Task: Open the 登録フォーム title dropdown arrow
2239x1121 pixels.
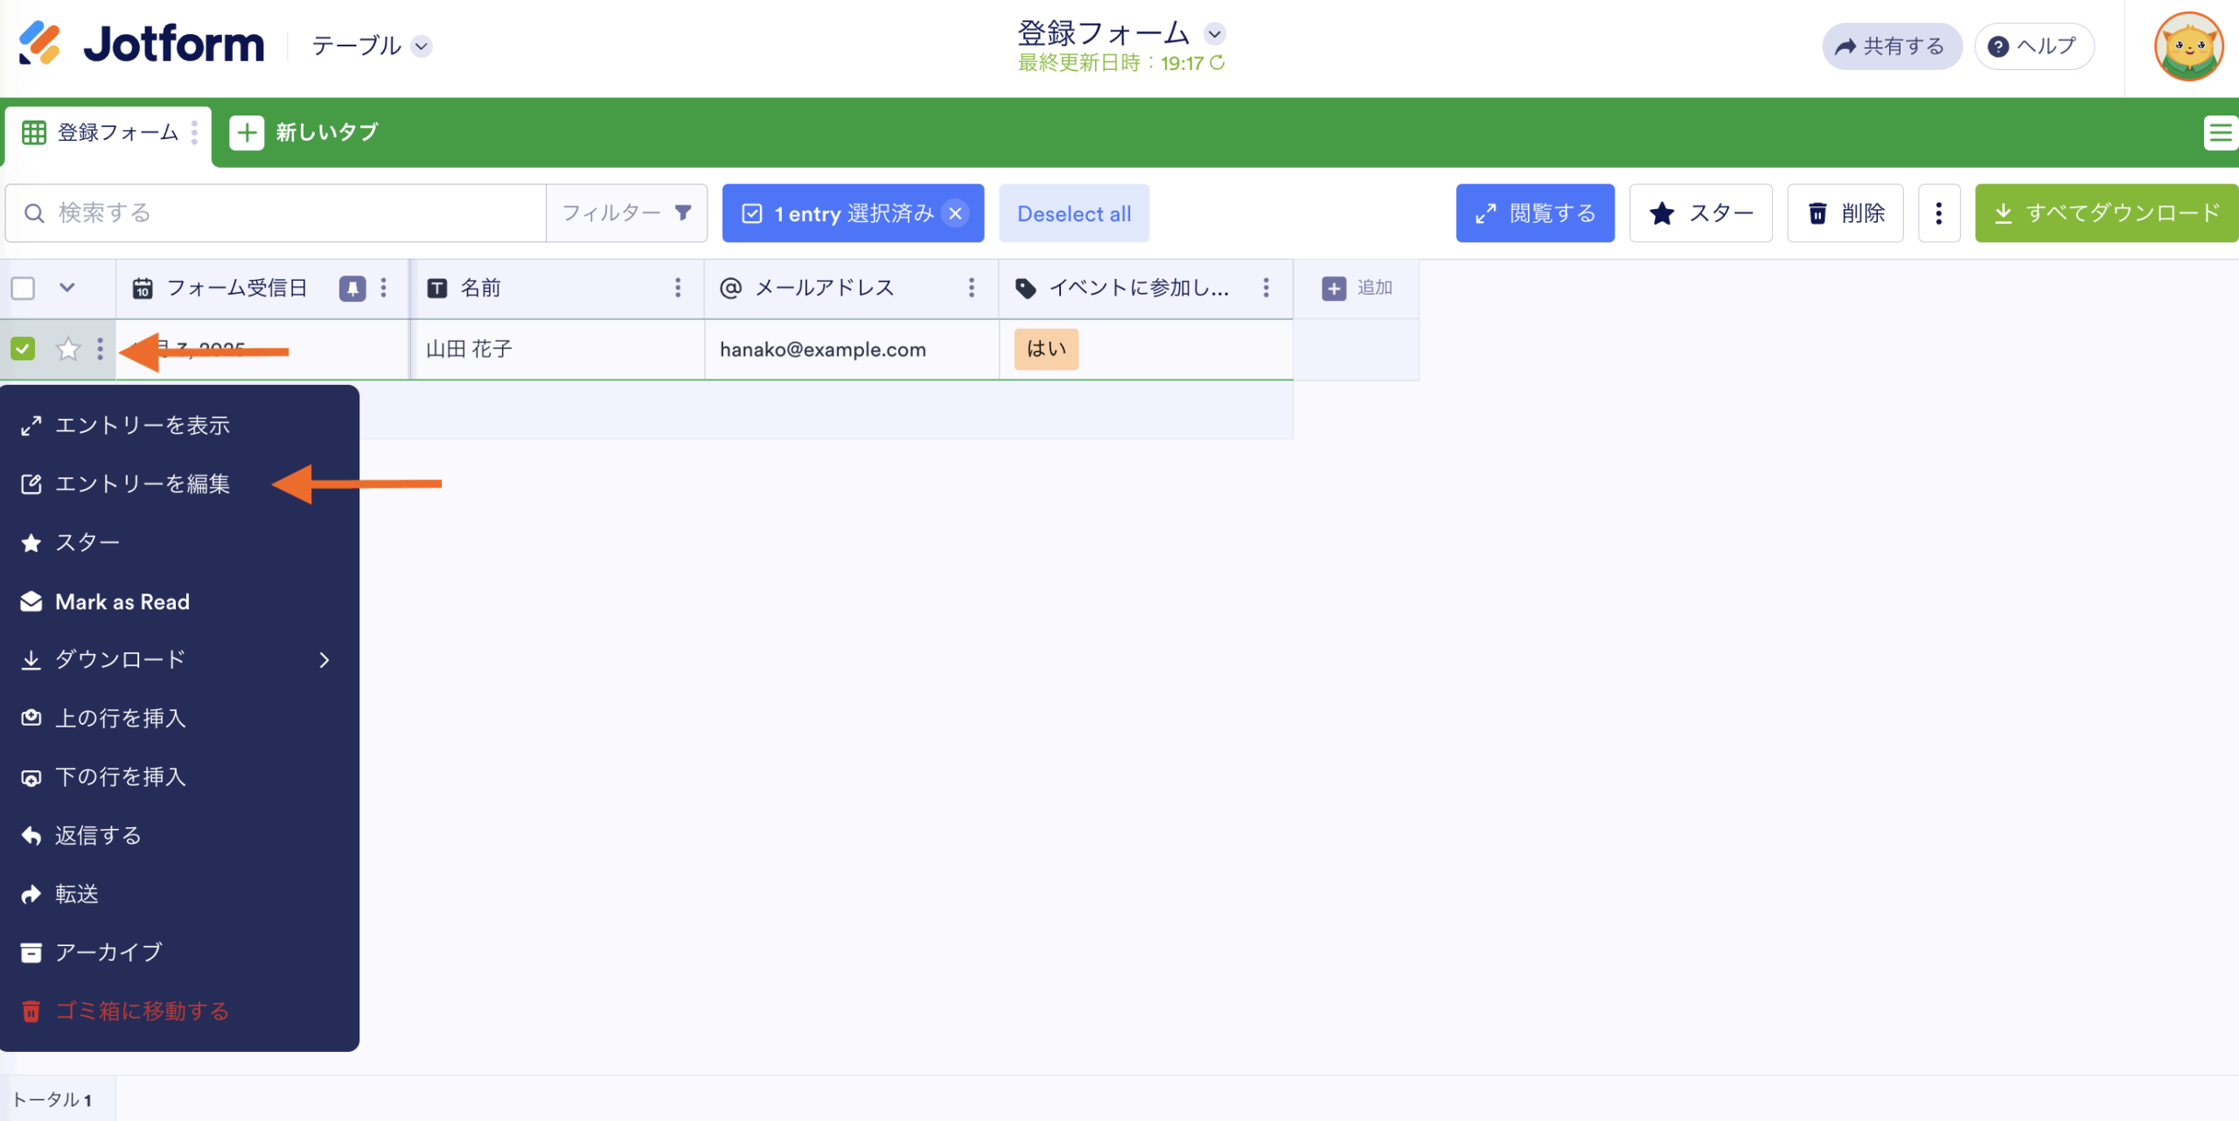Action: (1214, 34)
